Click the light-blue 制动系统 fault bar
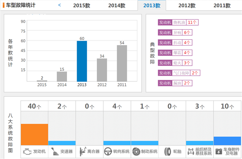This screenshot has height=159, width=242. pyautogui.click(x=144, y=143)
